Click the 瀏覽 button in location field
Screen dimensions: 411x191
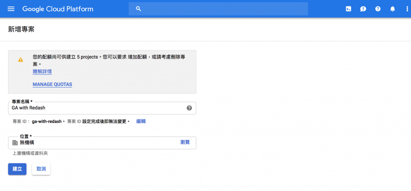(185, 143)
